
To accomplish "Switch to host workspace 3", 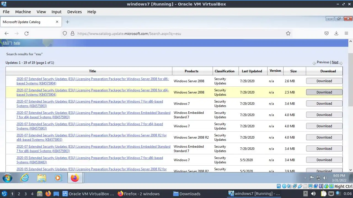I will (25, 194).
